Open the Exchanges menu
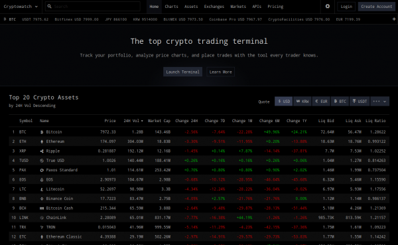This screenshot has width=398, height=245. [214, 7]
